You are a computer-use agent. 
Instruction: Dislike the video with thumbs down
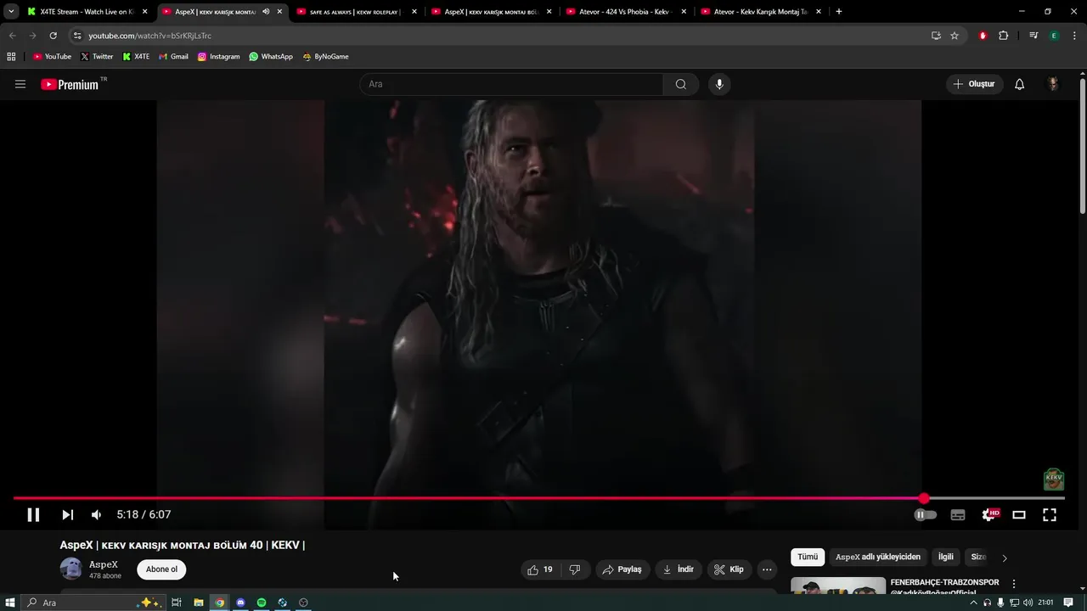(x=575, y=569)
